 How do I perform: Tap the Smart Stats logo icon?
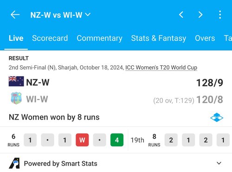point(14,163)
